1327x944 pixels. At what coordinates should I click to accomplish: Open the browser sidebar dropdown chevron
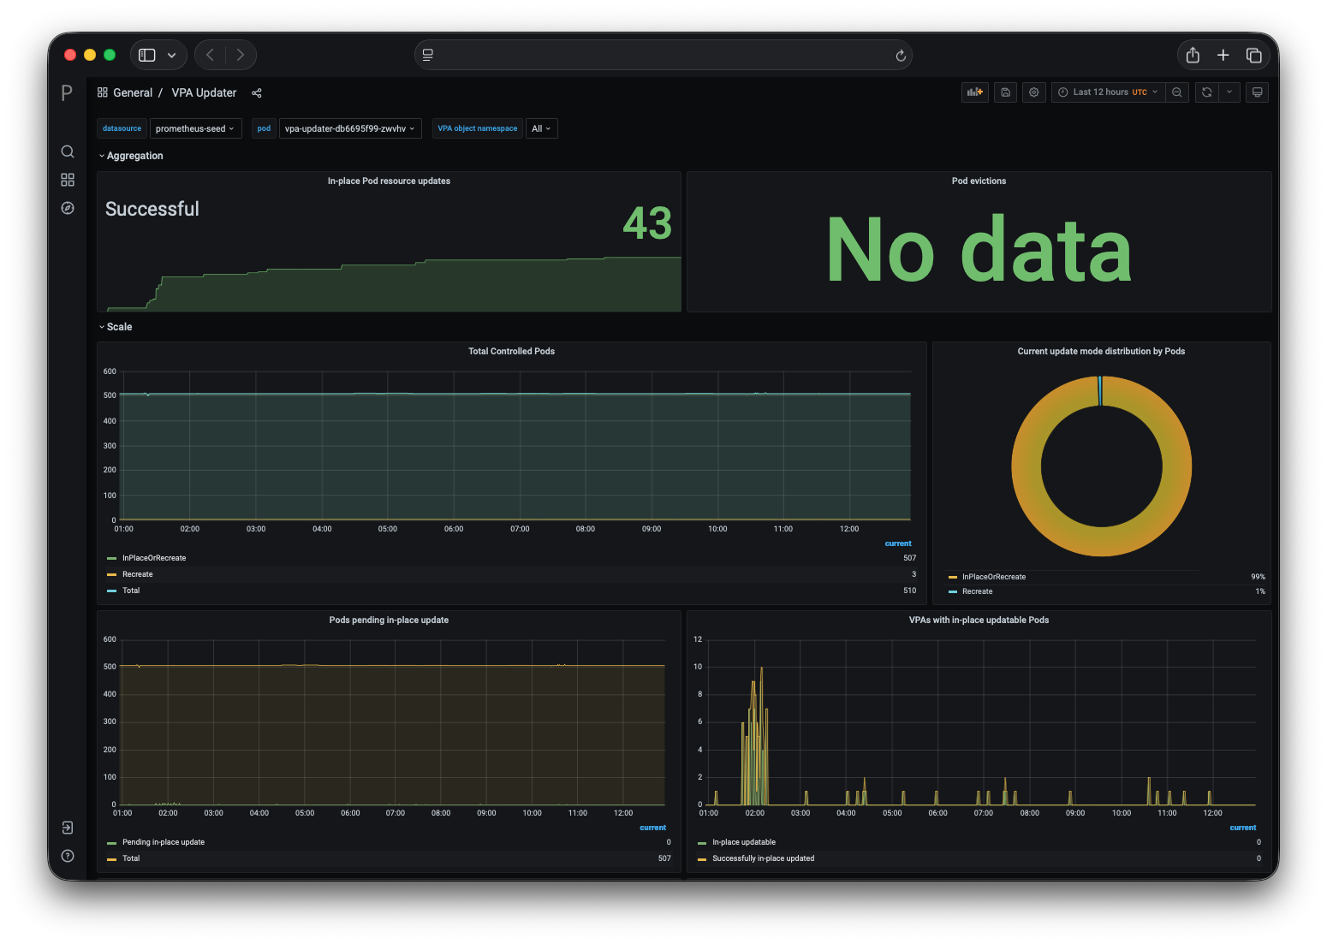coord(172,55)
